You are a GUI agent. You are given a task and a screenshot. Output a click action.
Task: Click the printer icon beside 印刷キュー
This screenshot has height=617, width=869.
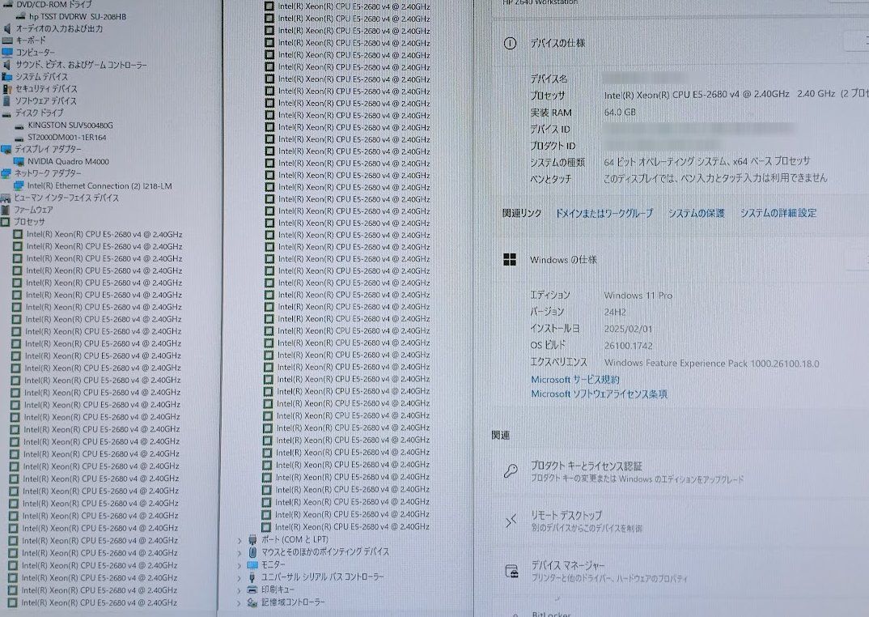pyautogui.click(x=253, y=590)
